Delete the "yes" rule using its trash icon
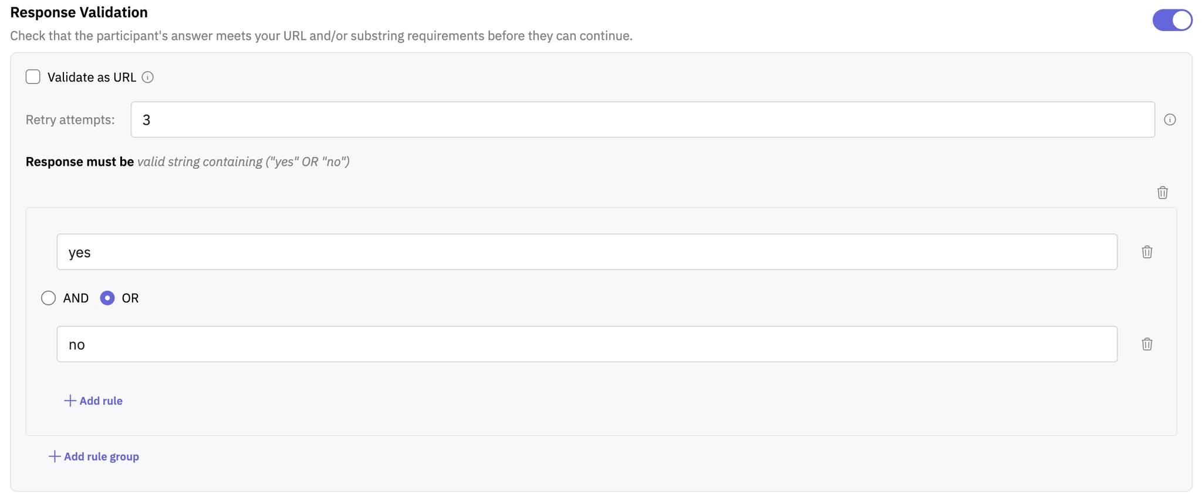The width and height of the screenshot is (1202, 501). 1147,252
